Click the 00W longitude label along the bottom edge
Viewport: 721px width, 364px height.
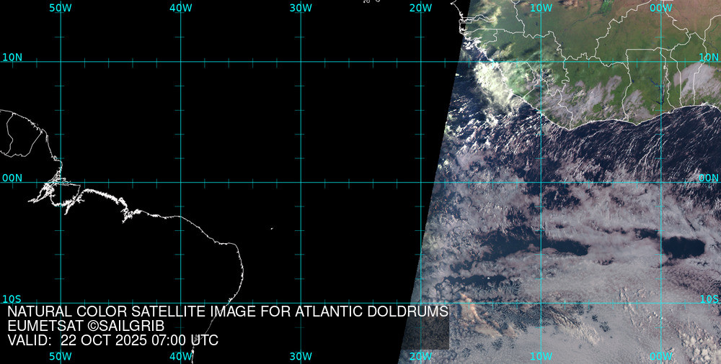tap(660, 356)
